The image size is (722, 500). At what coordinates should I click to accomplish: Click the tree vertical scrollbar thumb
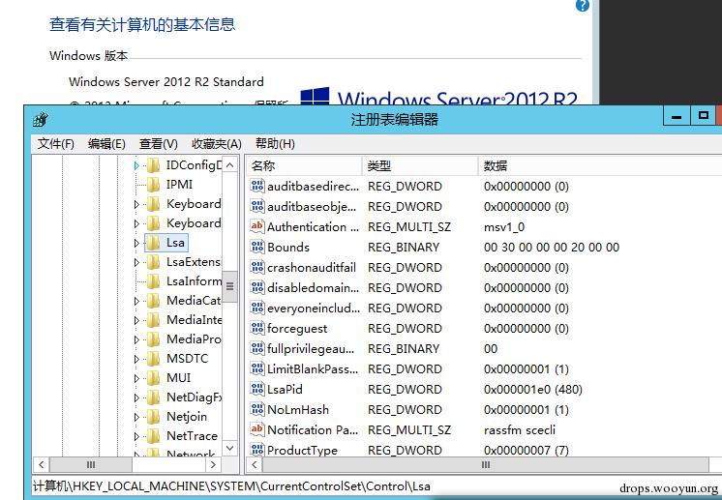pyautogui.click(x=230, y=286)
